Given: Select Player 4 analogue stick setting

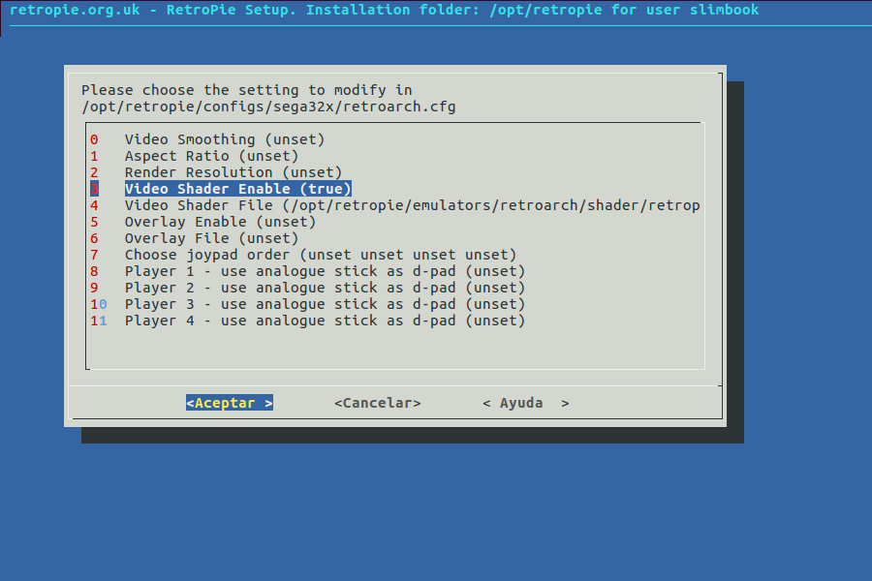Looking at the screenshot, I should point(325,321).
